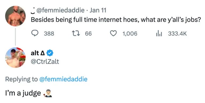Click the 388 replies count

tap(49, 33)
